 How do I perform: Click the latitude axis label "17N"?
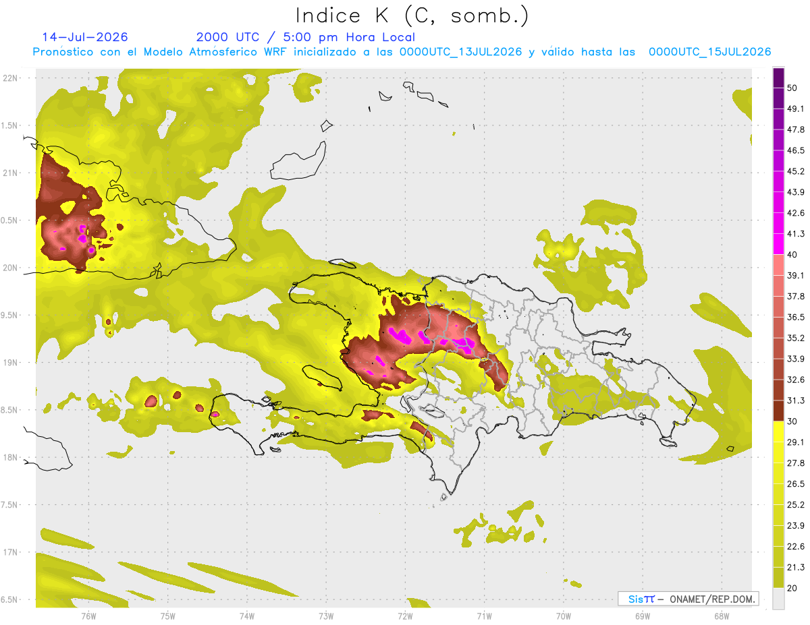pyautogui.click(x=9, y=552)
